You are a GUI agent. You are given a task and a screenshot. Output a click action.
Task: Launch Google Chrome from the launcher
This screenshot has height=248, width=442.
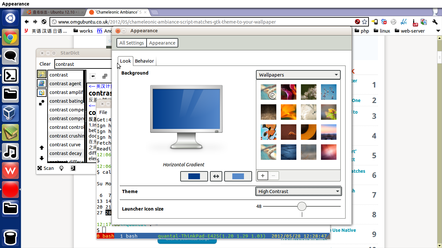click(10, 37)
